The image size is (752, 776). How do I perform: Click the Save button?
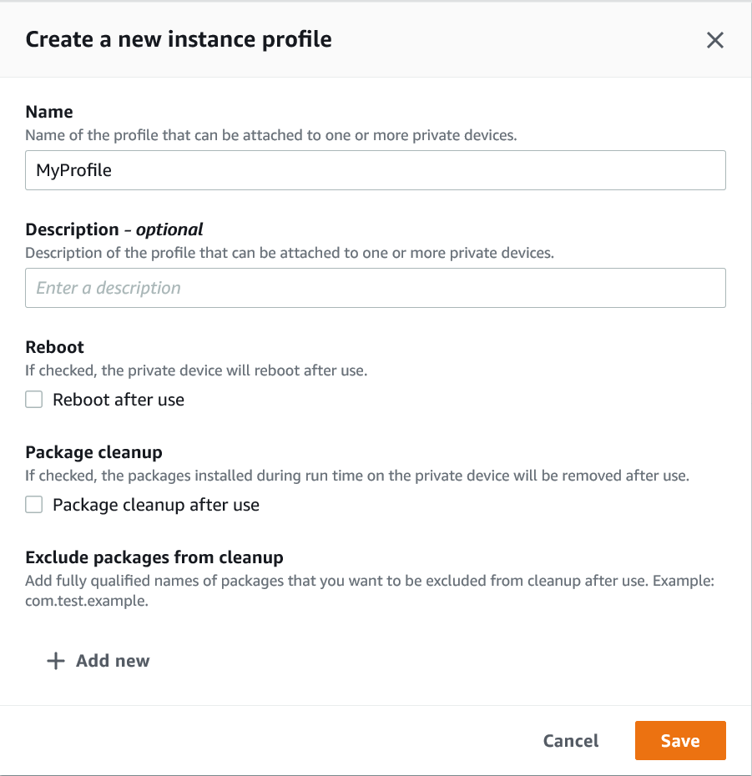679,740
